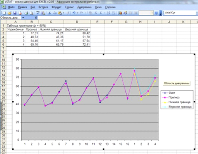Image resolution: width=198 pixels, height=154 pixels.
Task: Select row 6 header
Action: pyautogui.click(x=3, y=44)
